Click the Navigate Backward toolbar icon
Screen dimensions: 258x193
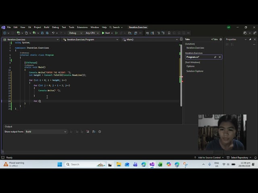click(4, 33)
